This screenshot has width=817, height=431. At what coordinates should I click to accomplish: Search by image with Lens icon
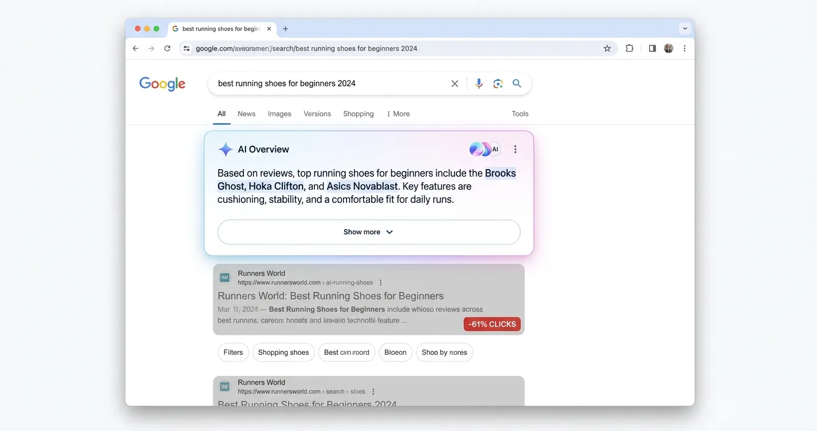(x=498, y=84)
